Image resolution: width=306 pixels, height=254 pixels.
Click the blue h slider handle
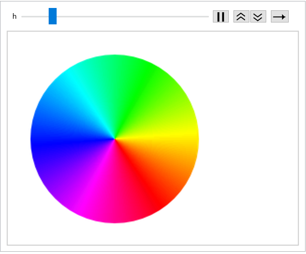[x=52, y=16]
